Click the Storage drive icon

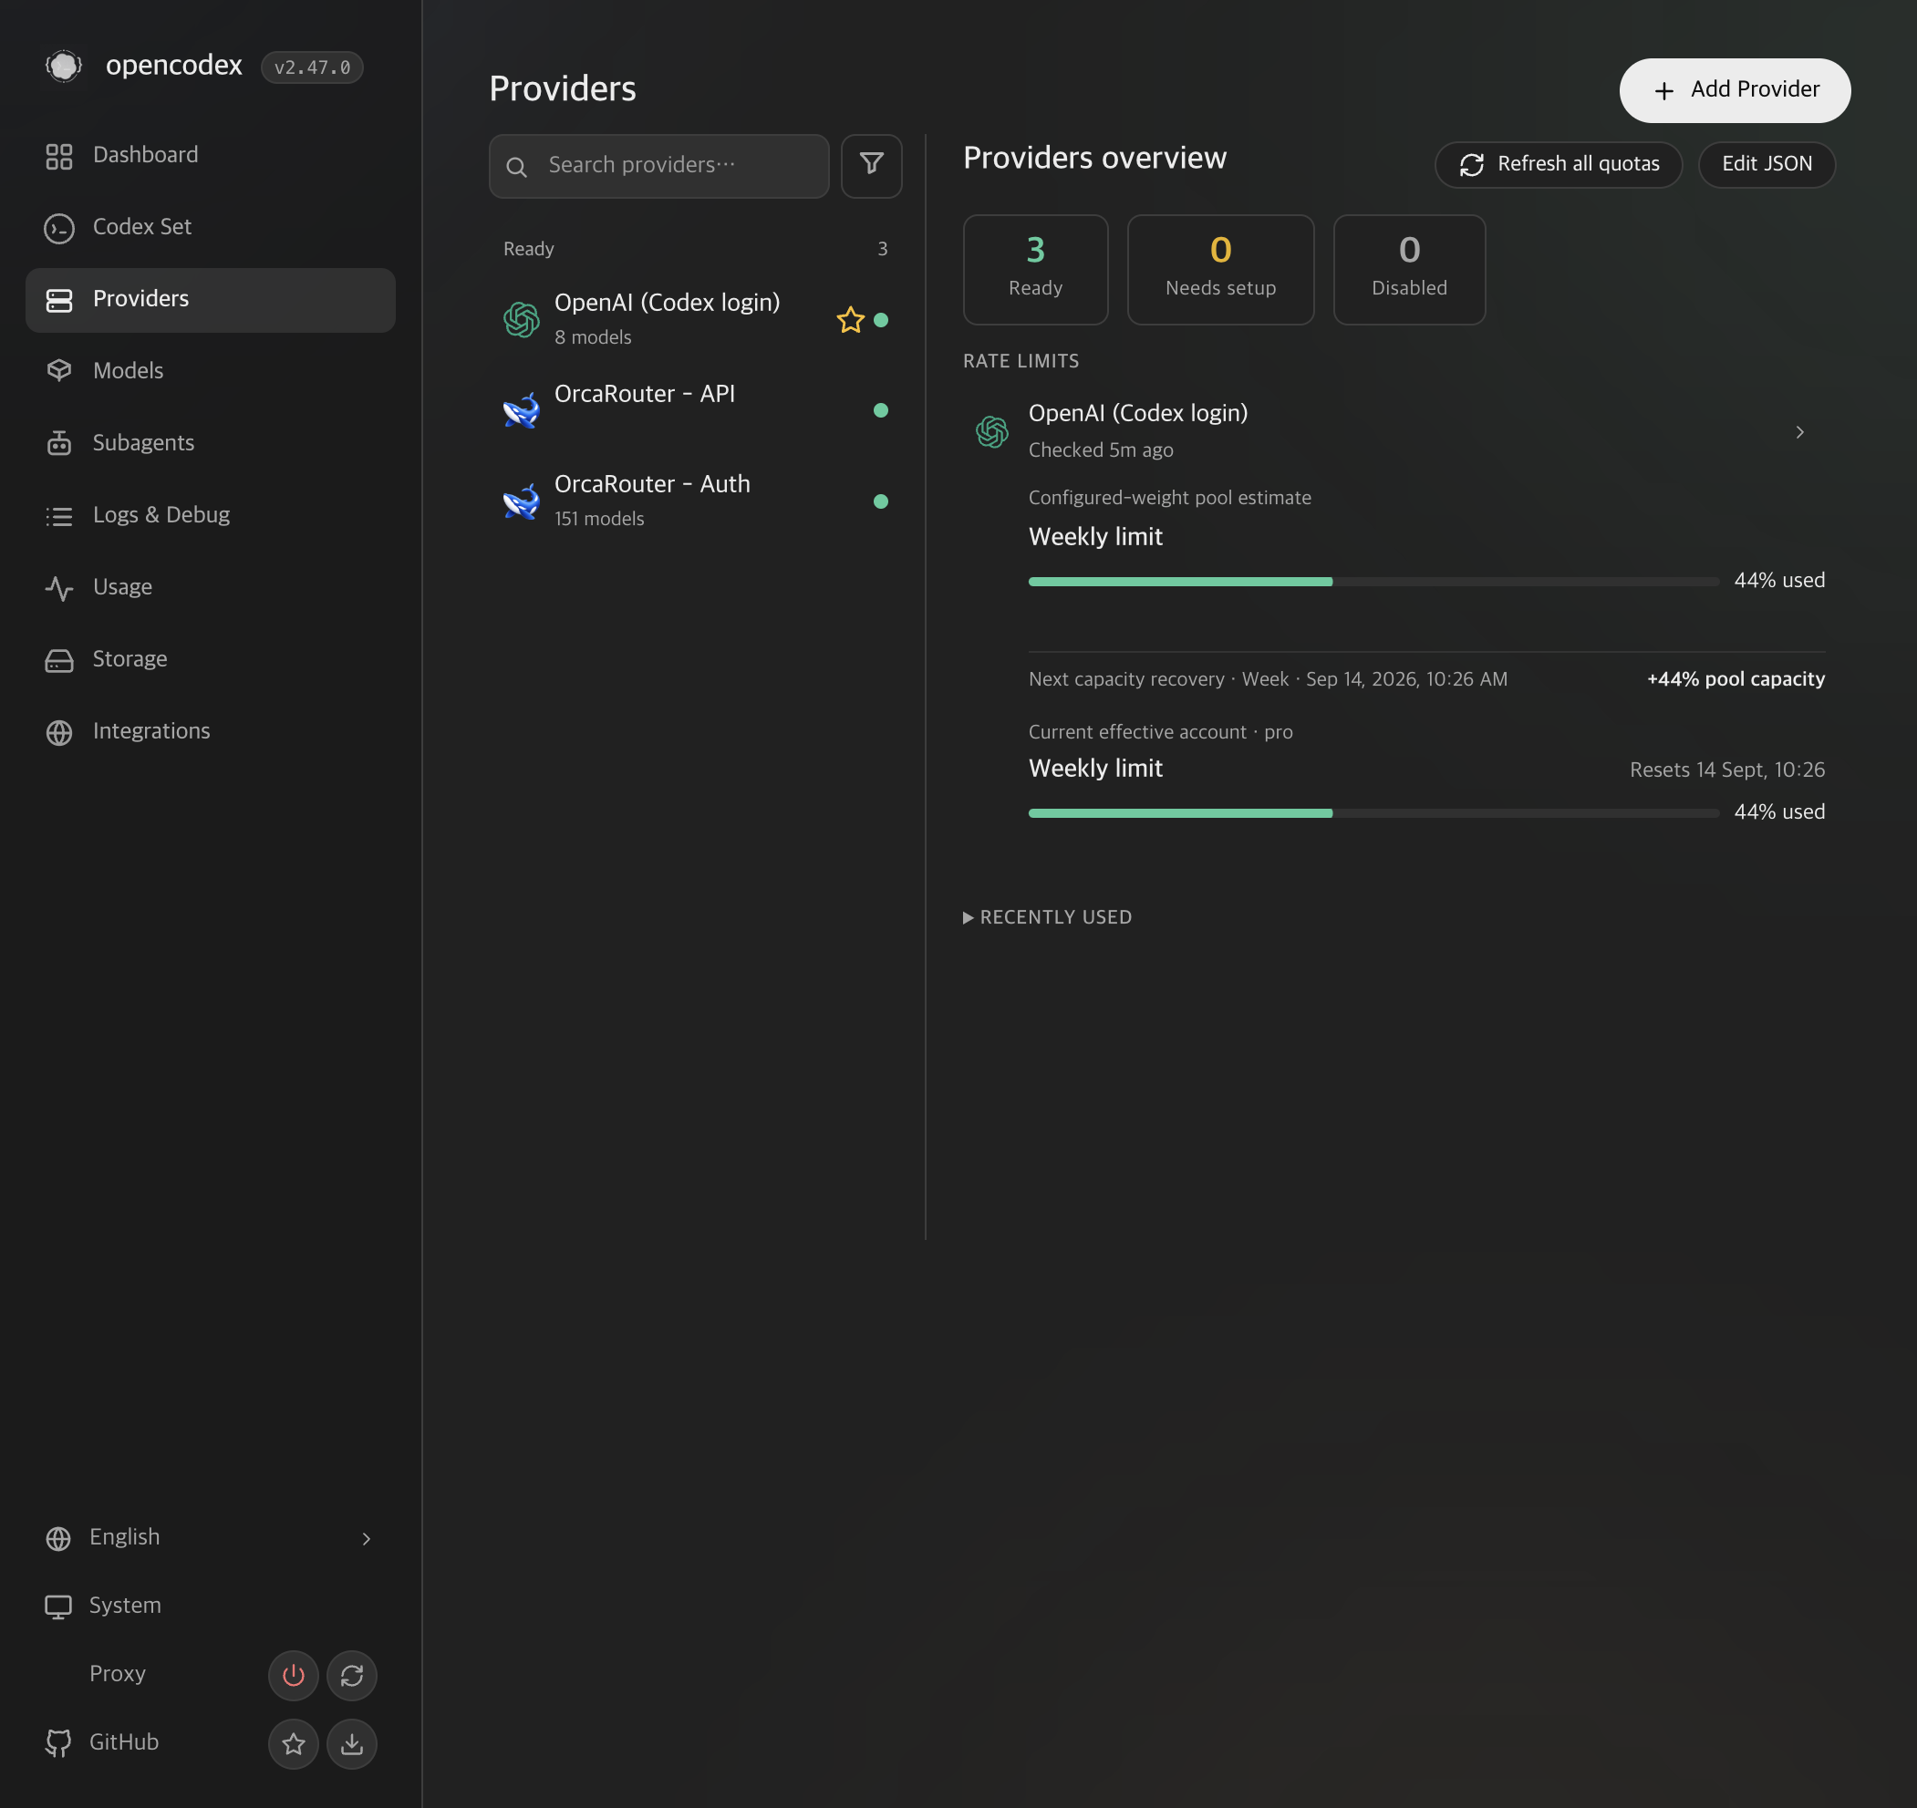58,660
